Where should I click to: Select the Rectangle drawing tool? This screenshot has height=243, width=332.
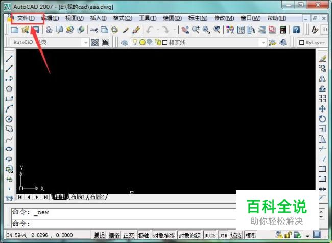tap(9, 99)
